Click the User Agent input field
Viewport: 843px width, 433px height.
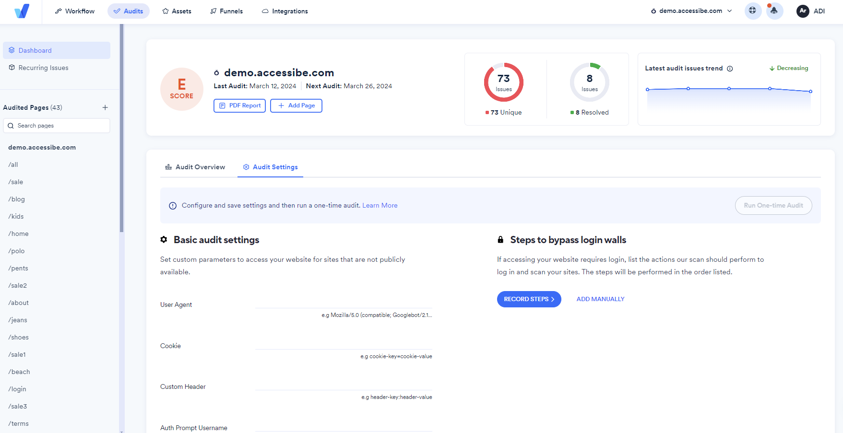pyautogui.click(x=344, y=302)
